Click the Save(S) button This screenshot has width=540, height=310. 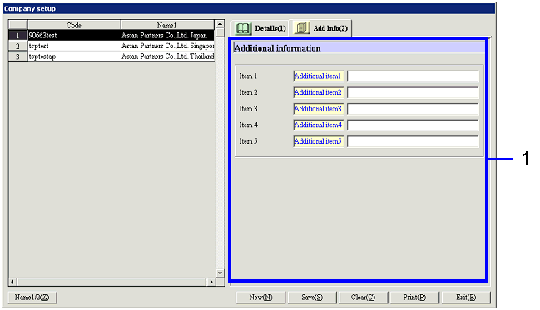tap(312, 298)
